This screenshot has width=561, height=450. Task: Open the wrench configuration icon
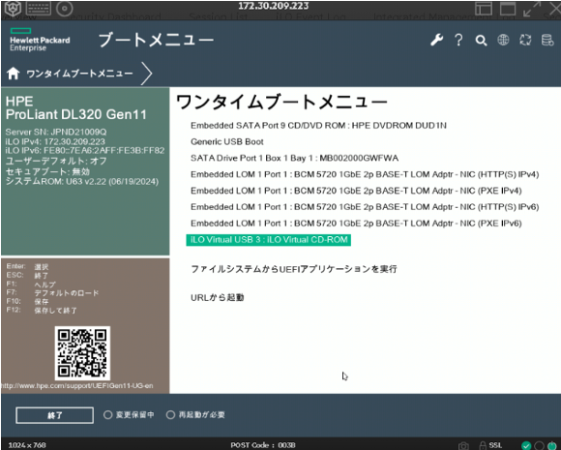436,40
